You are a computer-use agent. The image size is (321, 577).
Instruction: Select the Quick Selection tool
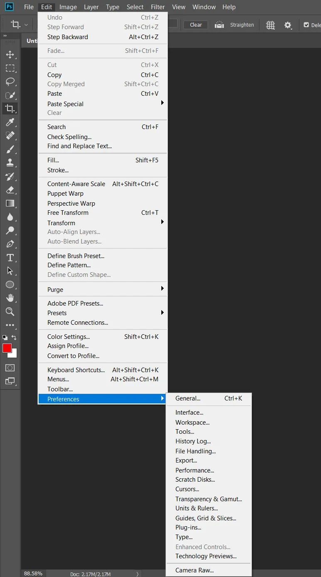(x=10, y=95)
